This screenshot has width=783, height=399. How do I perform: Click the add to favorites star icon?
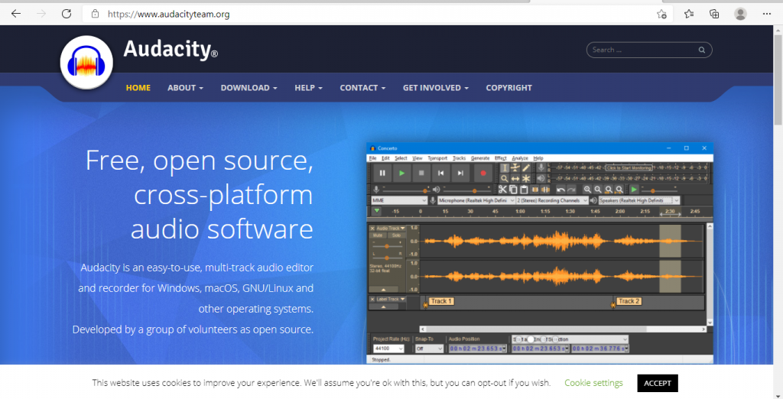pos(661,14)
